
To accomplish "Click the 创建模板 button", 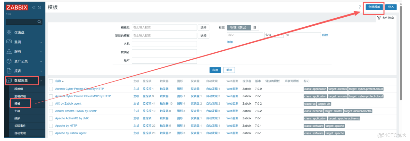I will click(x=374, y=7).
